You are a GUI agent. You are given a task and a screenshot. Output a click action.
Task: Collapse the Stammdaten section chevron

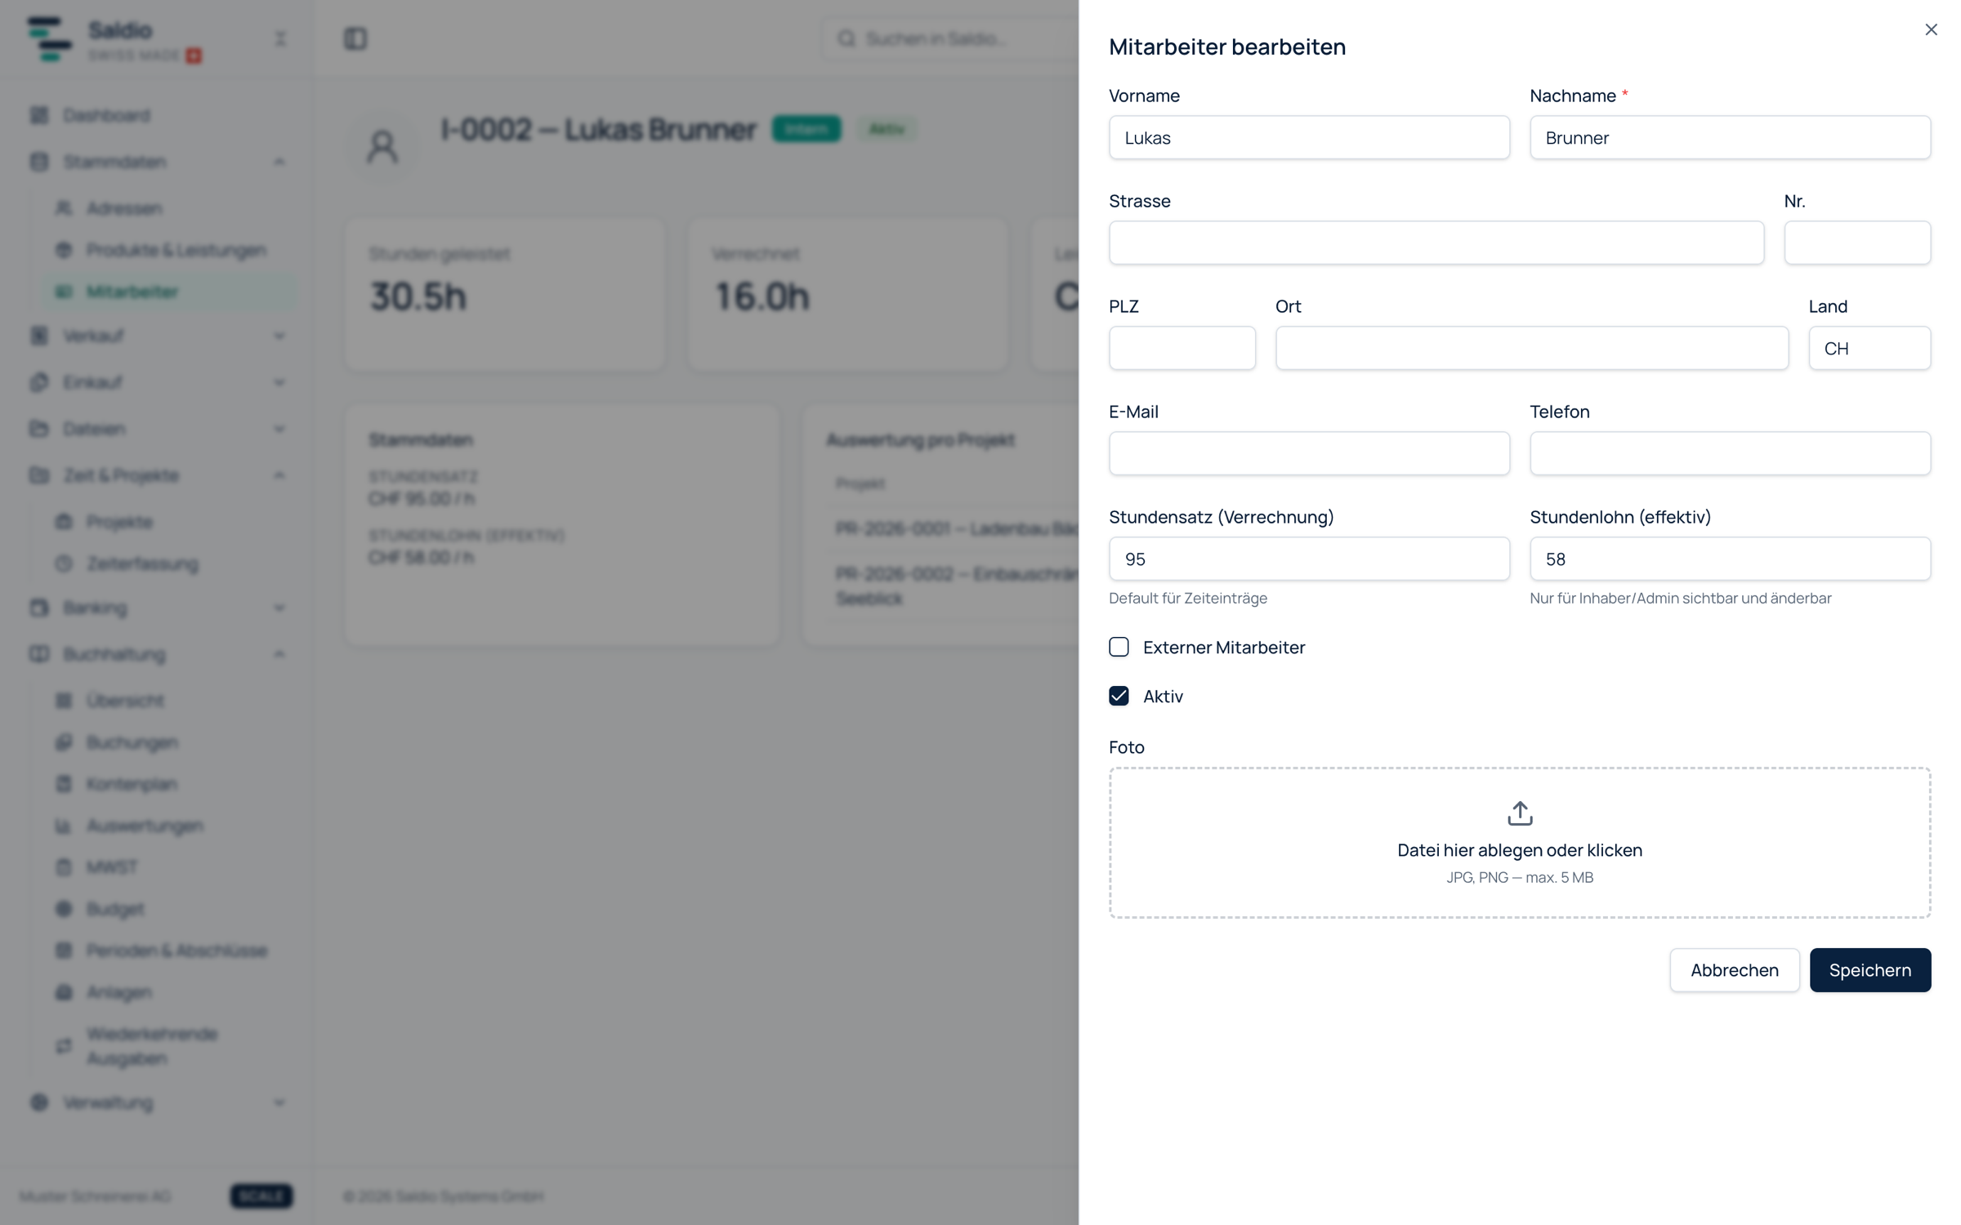[279, 162]
